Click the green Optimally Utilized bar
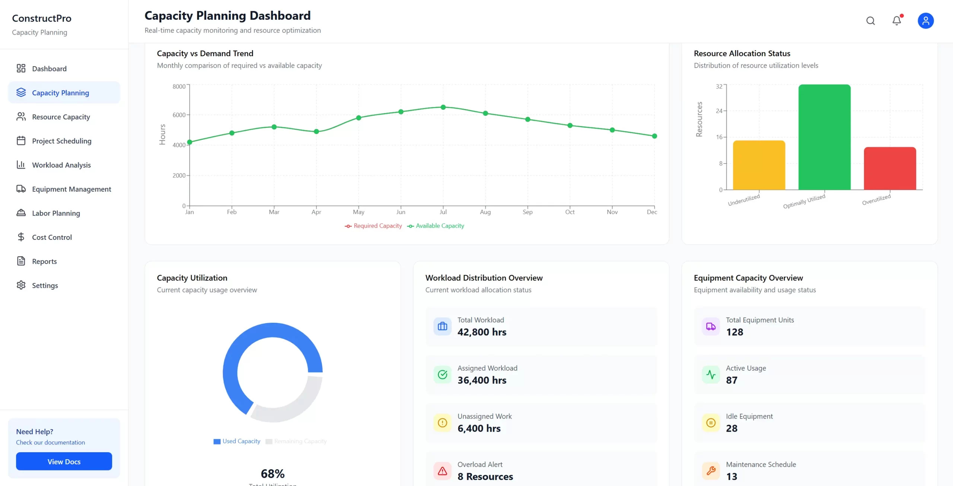This screenshot has height=486, width=953. (824, 138)
